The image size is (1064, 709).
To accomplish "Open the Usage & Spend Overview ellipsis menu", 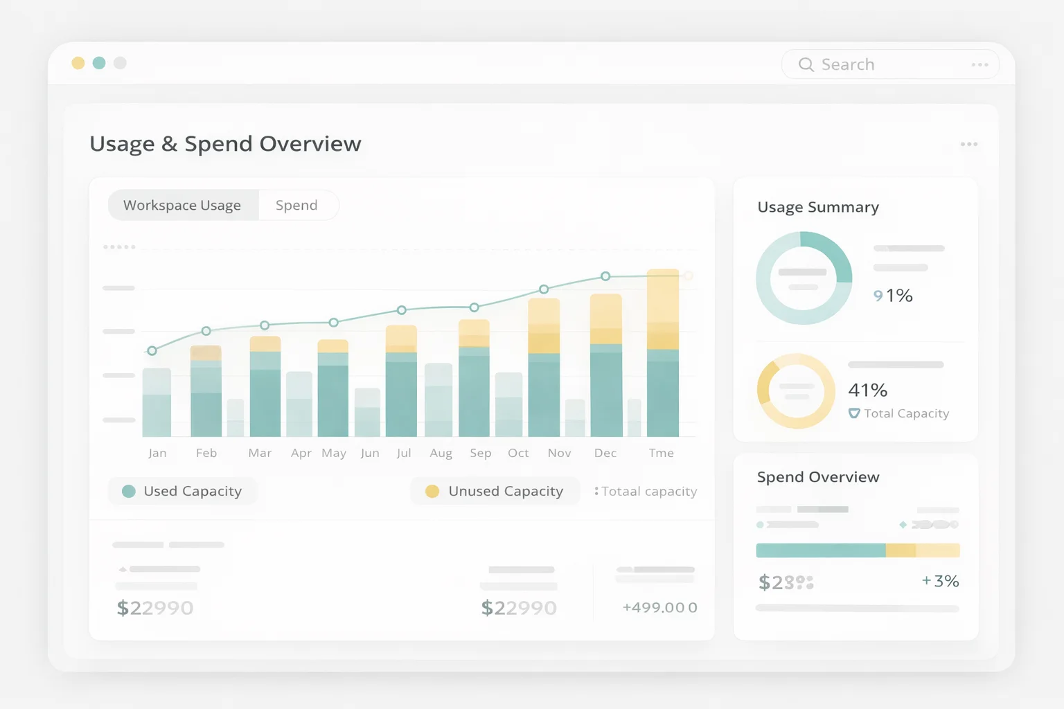I will click(969, 144).
